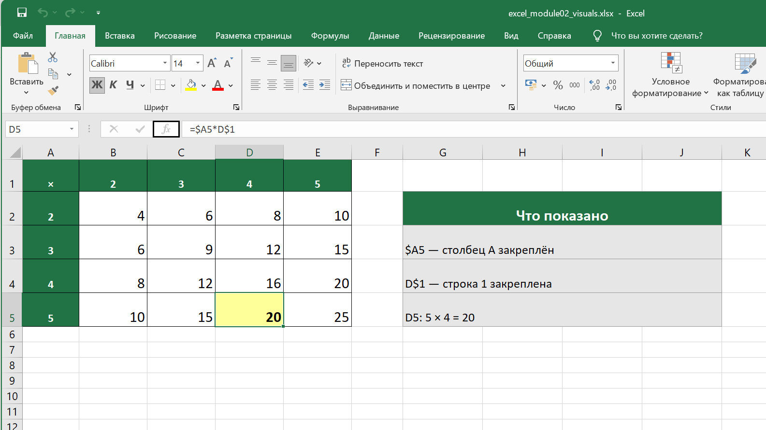766x430 pixels.
Task: Open the Файл tab
Action: pos(23,36)
